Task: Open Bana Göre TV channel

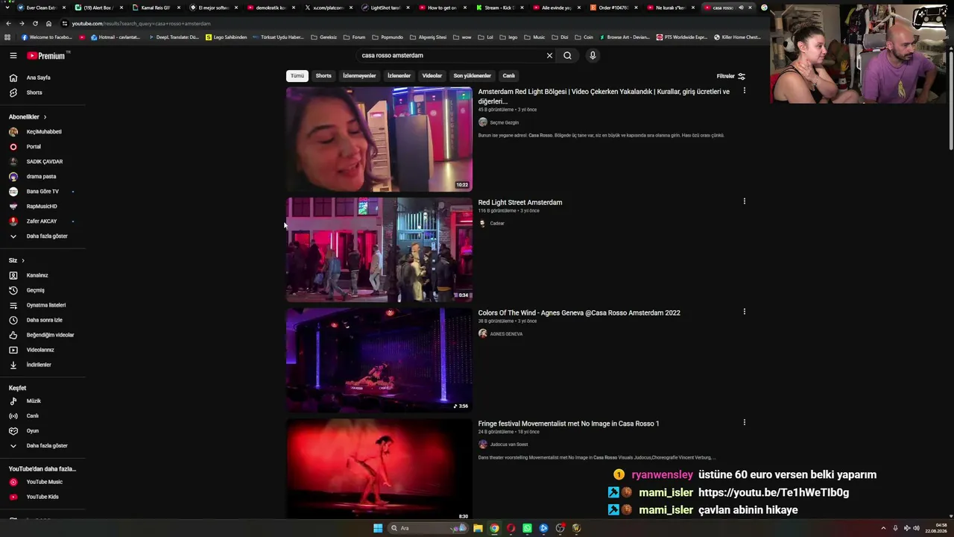Action: pyautogui.click(x=42, y=192)
